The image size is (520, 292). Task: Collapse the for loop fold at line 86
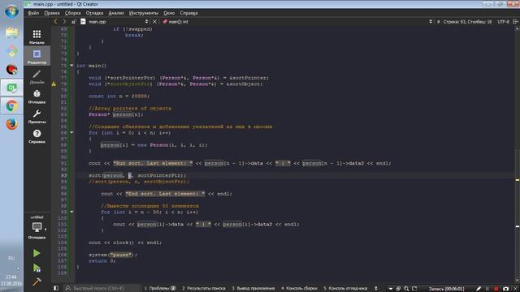coord(71,132)
